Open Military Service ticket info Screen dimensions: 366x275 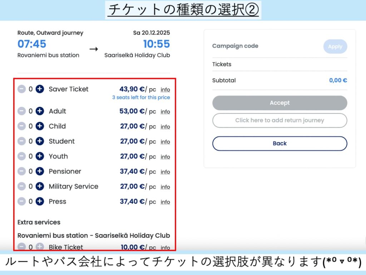click(165, 187)
